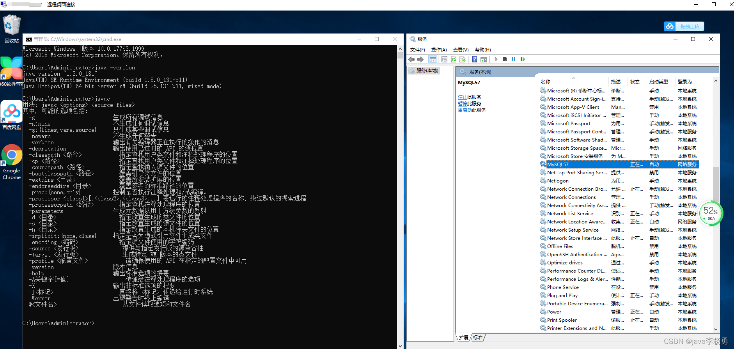734x349 pixels.
Task: Click the cmd window scroll up arrow
Action: (x=400, y=49)
